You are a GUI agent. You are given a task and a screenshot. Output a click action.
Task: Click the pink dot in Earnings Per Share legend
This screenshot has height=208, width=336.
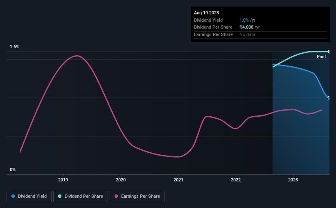(x=116, y=197)
